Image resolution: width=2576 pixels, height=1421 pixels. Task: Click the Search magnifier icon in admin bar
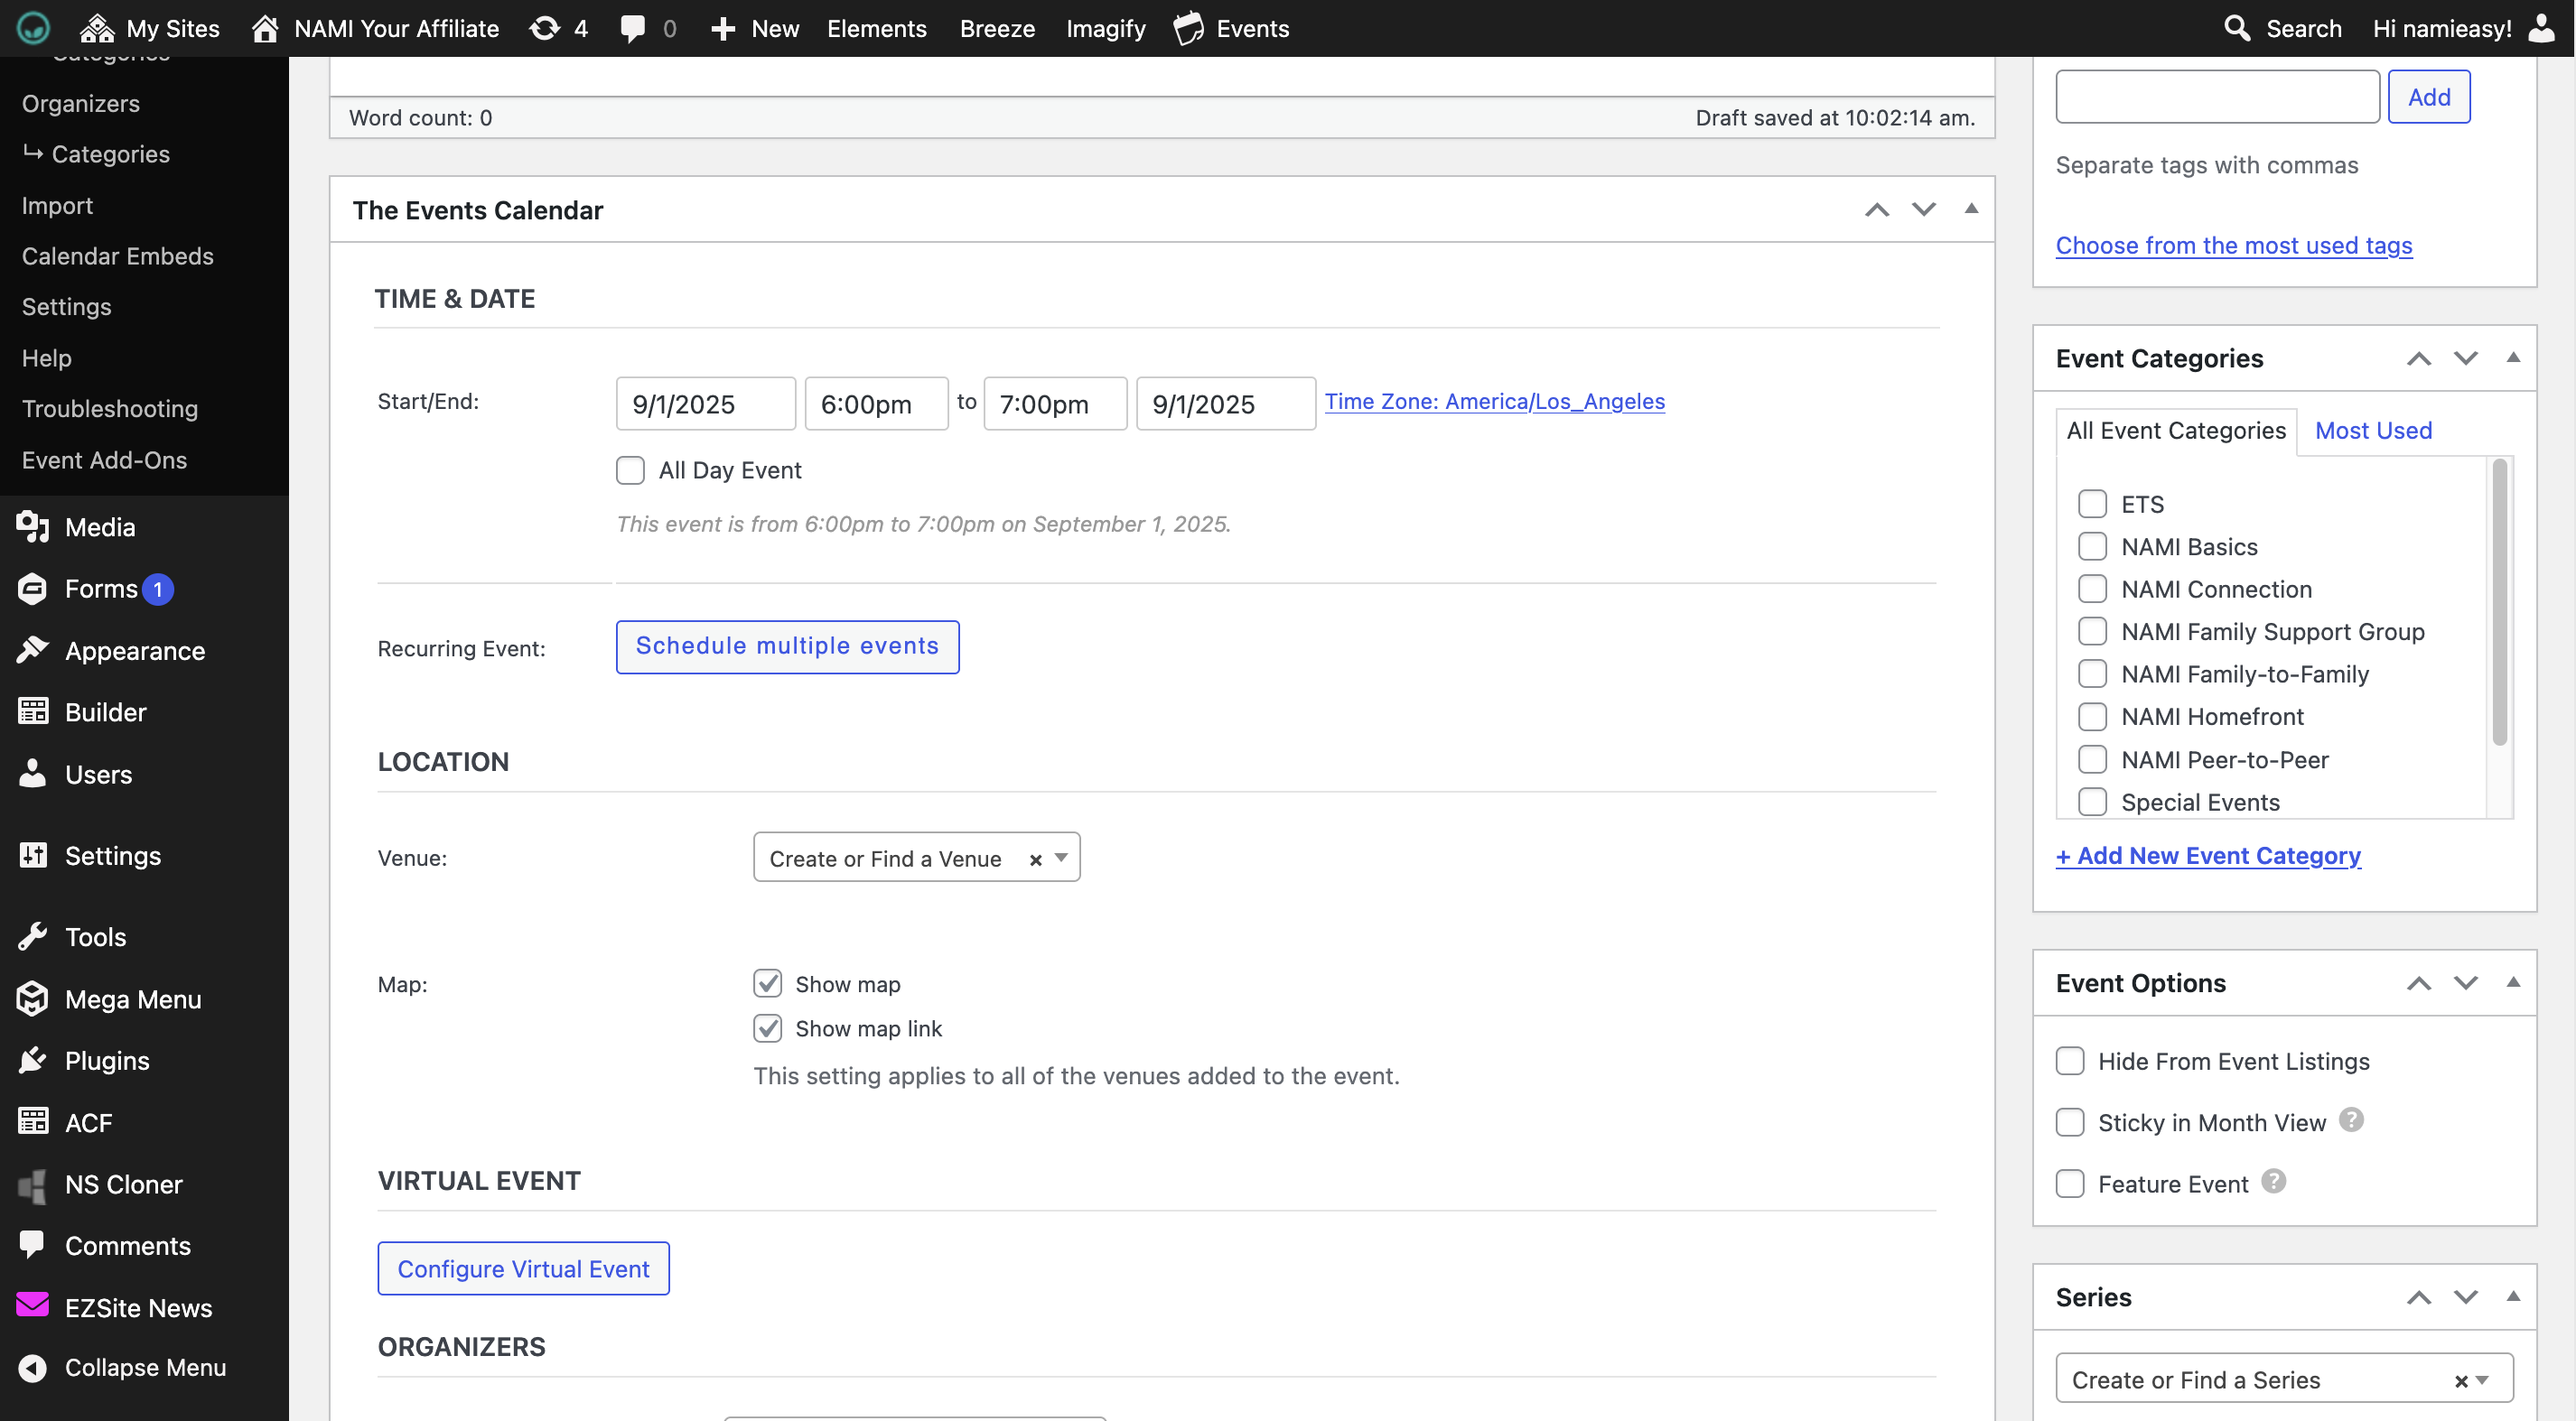(x=2237, y=28)
